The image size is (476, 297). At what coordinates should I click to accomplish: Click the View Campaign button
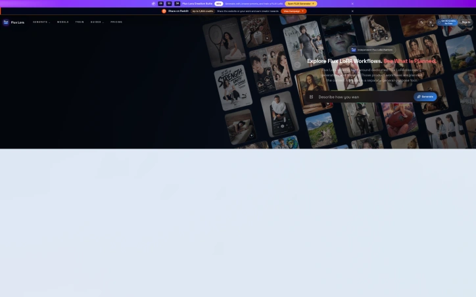293,11
